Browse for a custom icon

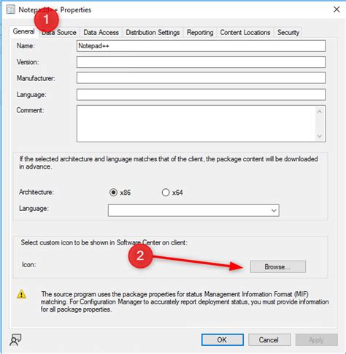click(277, 266)
